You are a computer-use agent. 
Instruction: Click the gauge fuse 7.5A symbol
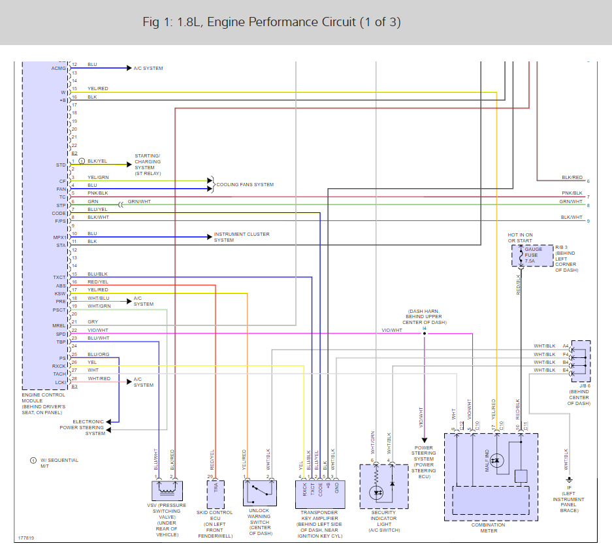pos(521,256)
